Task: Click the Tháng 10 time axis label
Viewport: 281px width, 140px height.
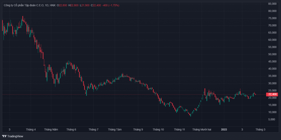Action: pyautogui.click(x=158, y=129)
